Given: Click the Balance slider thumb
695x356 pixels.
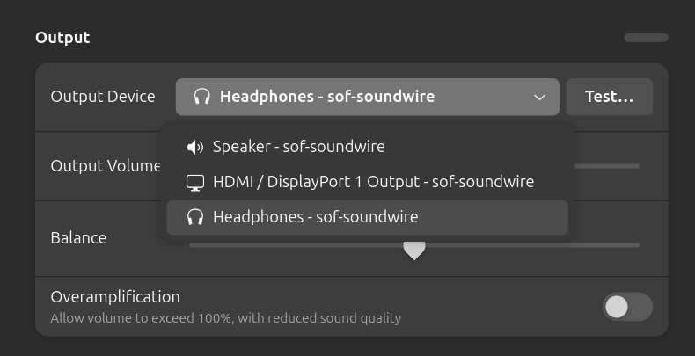Looking at the screenshot, I should point(414,251).
